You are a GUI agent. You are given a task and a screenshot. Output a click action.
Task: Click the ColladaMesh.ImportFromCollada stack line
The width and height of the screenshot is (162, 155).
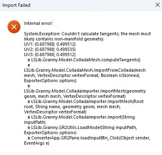85,70
